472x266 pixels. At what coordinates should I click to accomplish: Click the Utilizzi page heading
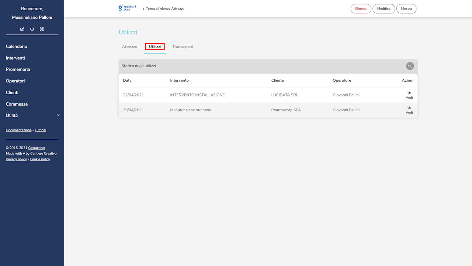pyautogui.click(x=128, y=33)
